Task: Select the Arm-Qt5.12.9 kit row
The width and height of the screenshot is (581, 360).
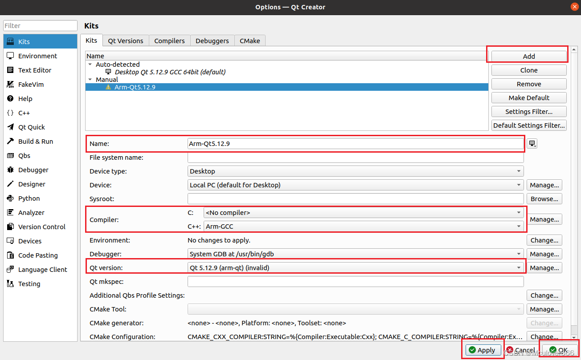Action: click(x=287, y=87)
